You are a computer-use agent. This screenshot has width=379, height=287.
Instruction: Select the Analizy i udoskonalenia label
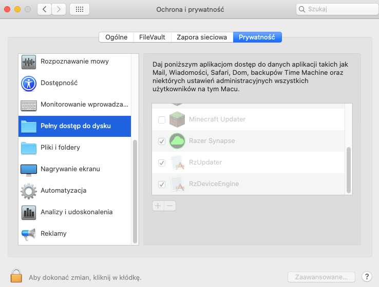pos(77,212)
